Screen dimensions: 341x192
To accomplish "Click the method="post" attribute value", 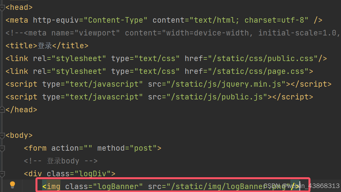I will pos(143,148).
